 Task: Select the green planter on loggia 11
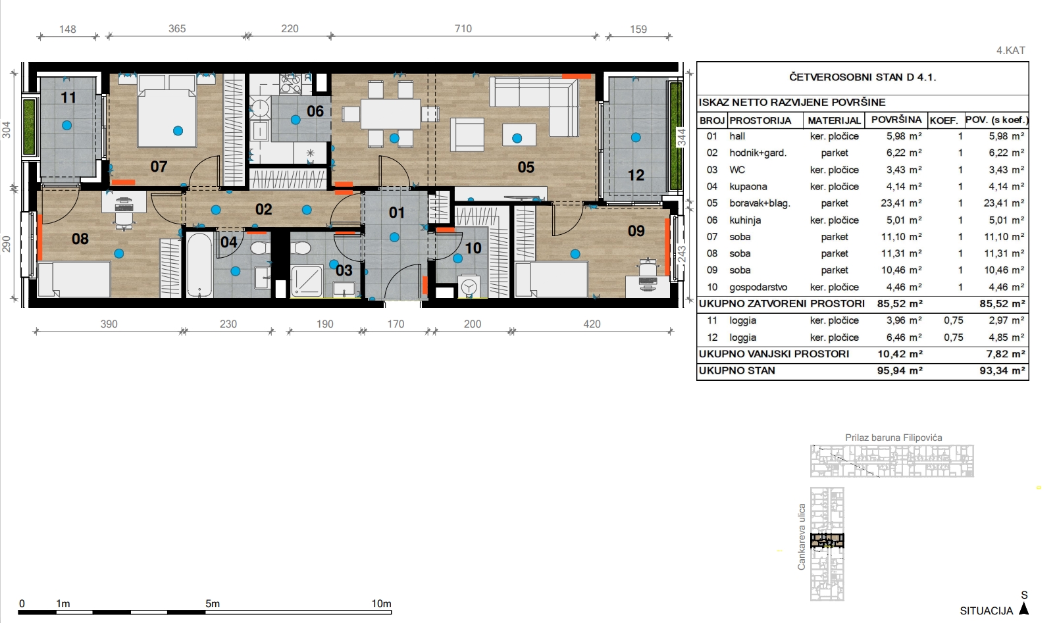click(x=28, y=127)
